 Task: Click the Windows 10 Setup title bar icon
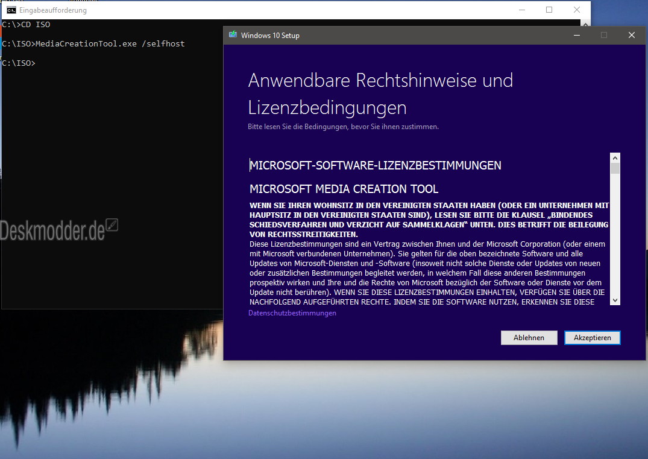(233, 35)
